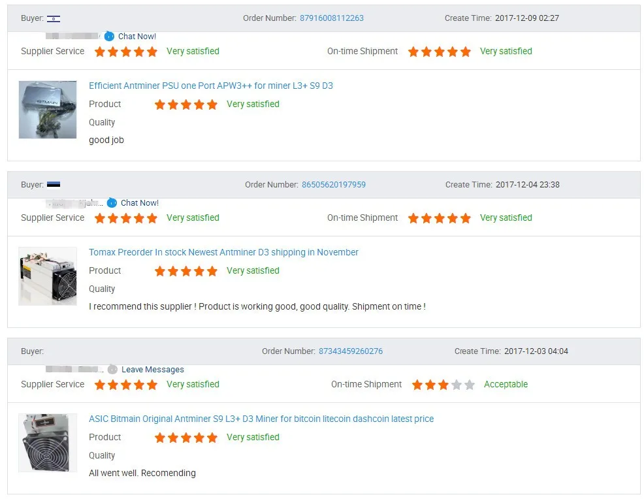
Task: Open ASIC Bitmain Original Antminer S9 link
Action: [261, 419]
